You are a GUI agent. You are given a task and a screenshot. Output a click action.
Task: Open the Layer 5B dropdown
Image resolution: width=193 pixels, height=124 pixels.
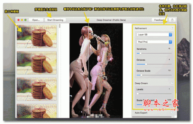154,35
